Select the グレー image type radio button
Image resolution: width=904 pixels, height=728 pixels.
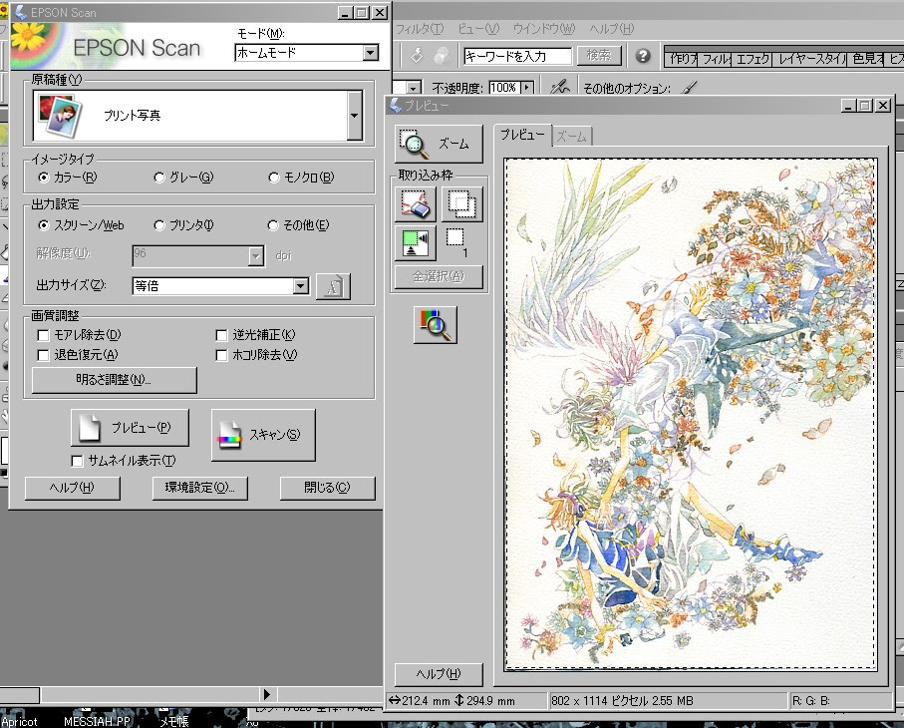point(159,178)
